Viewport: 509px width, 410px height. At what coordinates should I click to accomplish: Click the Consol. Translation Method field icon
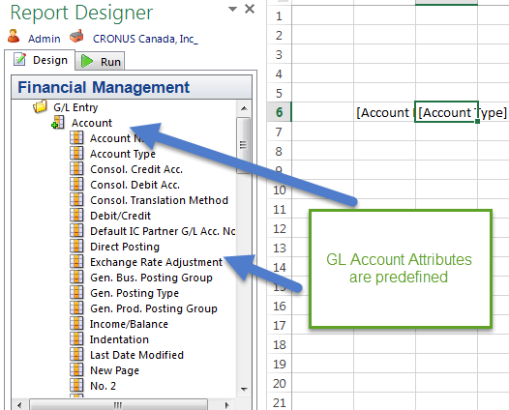[x=76, y=199]
